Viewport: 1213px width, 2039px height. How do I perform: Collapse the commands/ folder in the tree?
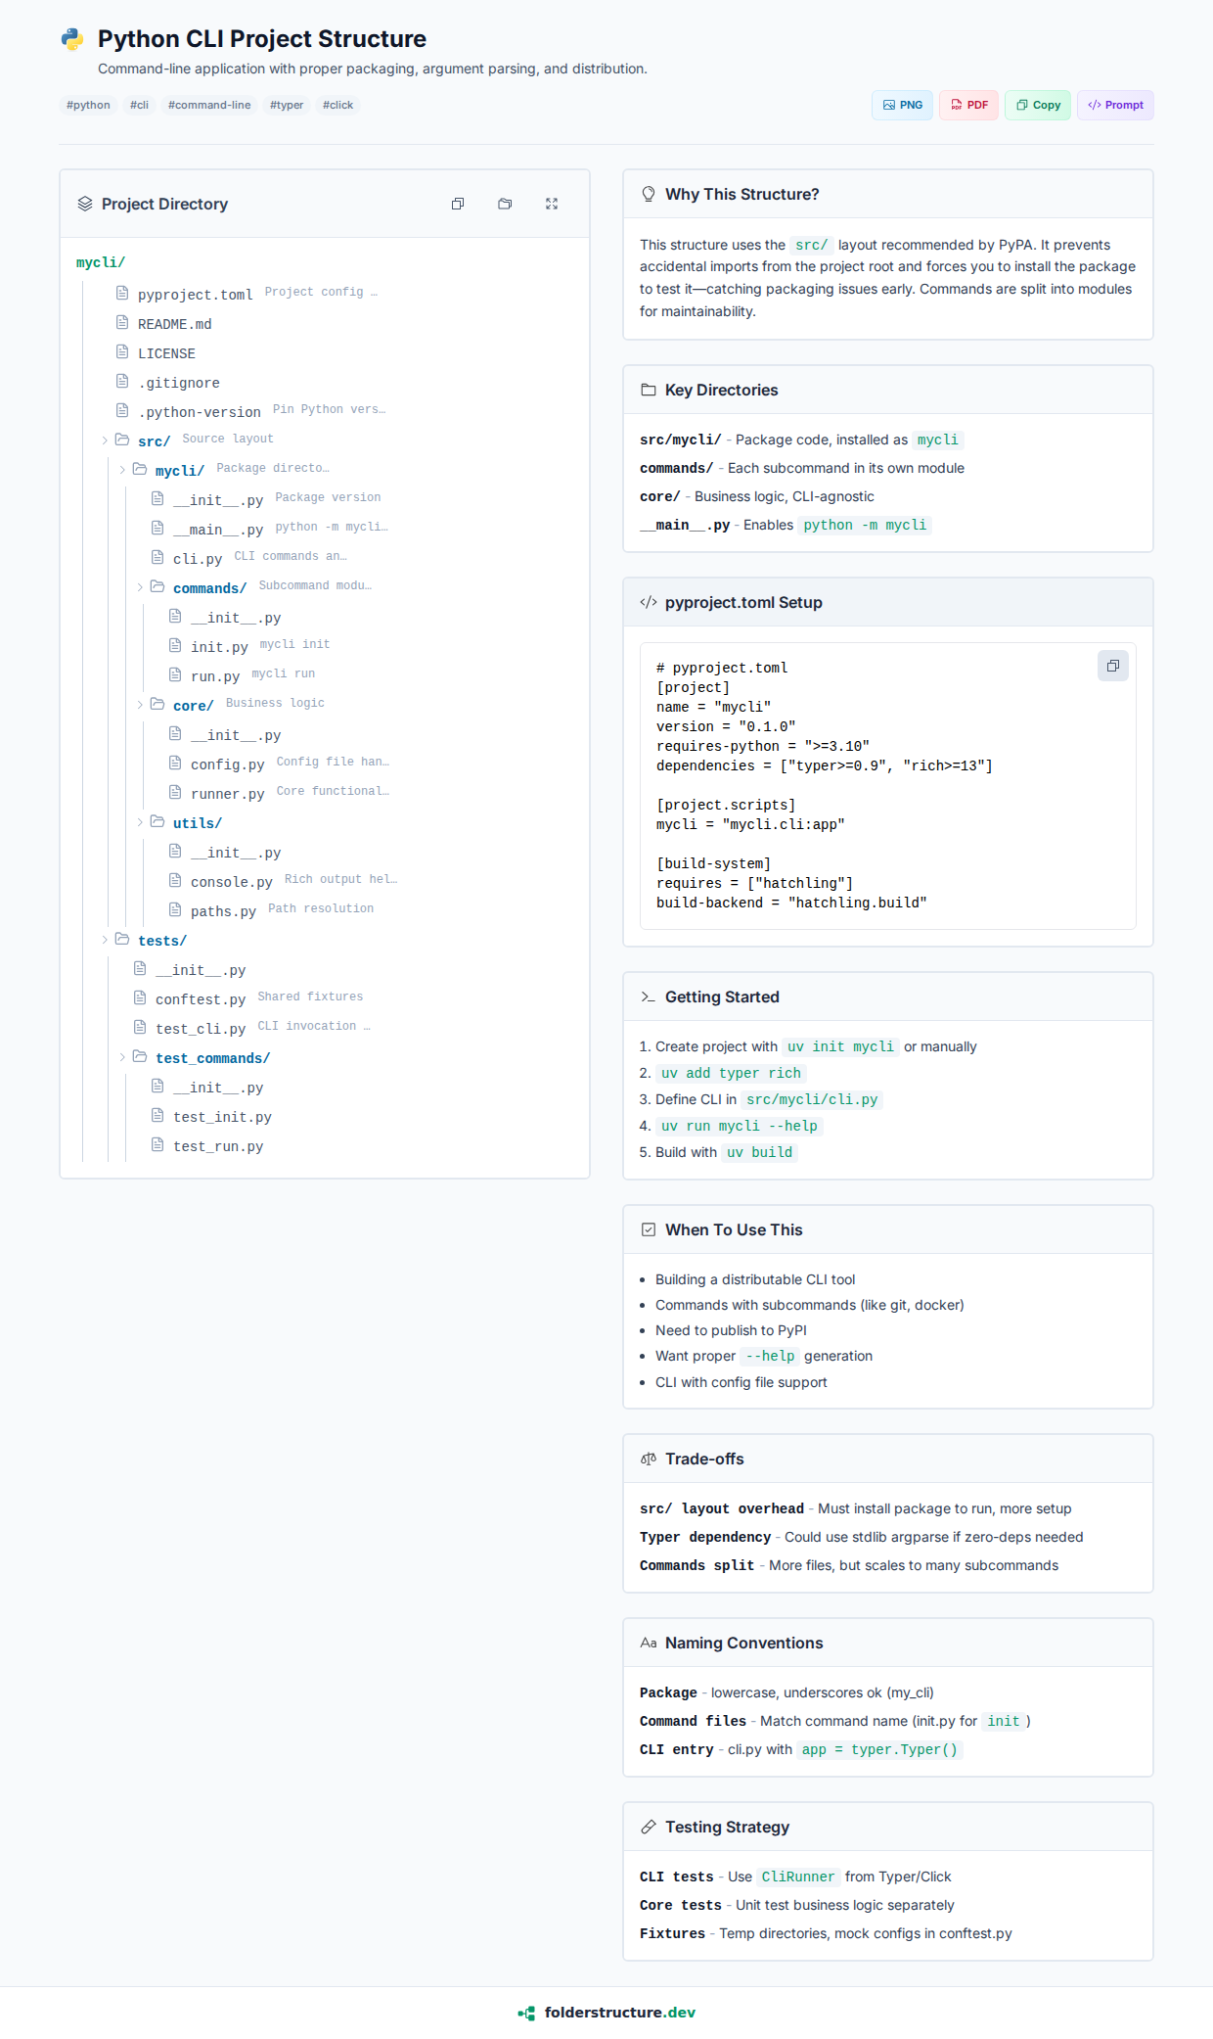(x=140, y=587)
